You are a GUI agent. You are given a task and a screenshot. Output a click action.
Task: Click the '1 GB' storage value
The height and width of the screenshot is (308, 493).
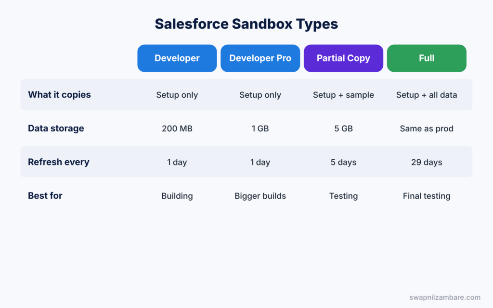click(x=260, y=128)
